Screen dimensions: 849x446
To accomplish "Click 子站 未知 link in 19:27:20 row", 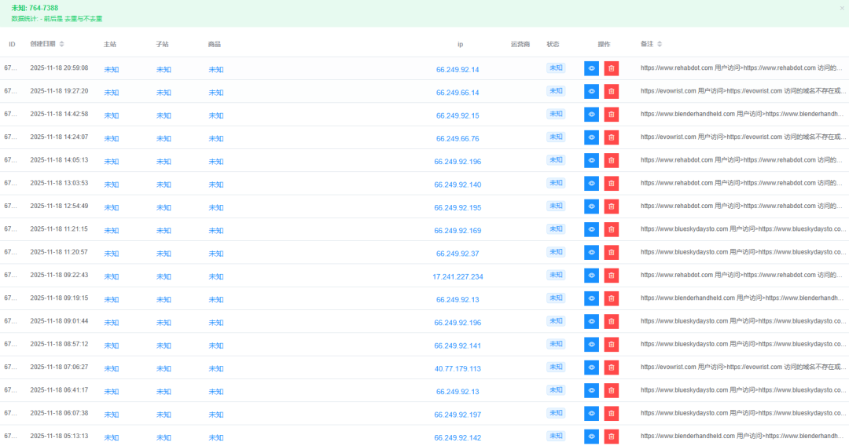I will 164,93.
